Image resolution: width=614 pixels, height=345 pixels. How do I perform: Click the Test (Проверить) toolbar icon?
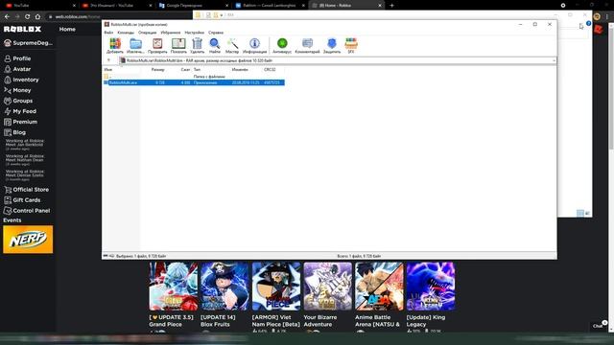coord(157,46)
